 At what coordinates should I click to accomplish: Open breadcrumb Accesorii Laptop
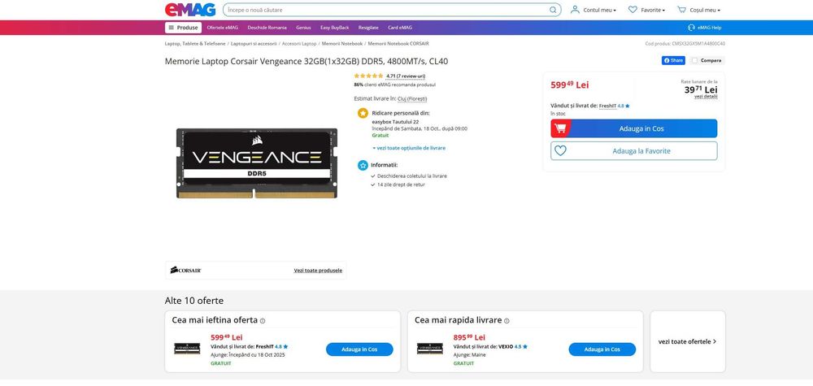299,44
